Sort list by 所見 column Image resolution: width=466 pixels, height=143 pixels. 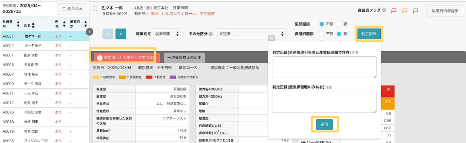[64, 24]
